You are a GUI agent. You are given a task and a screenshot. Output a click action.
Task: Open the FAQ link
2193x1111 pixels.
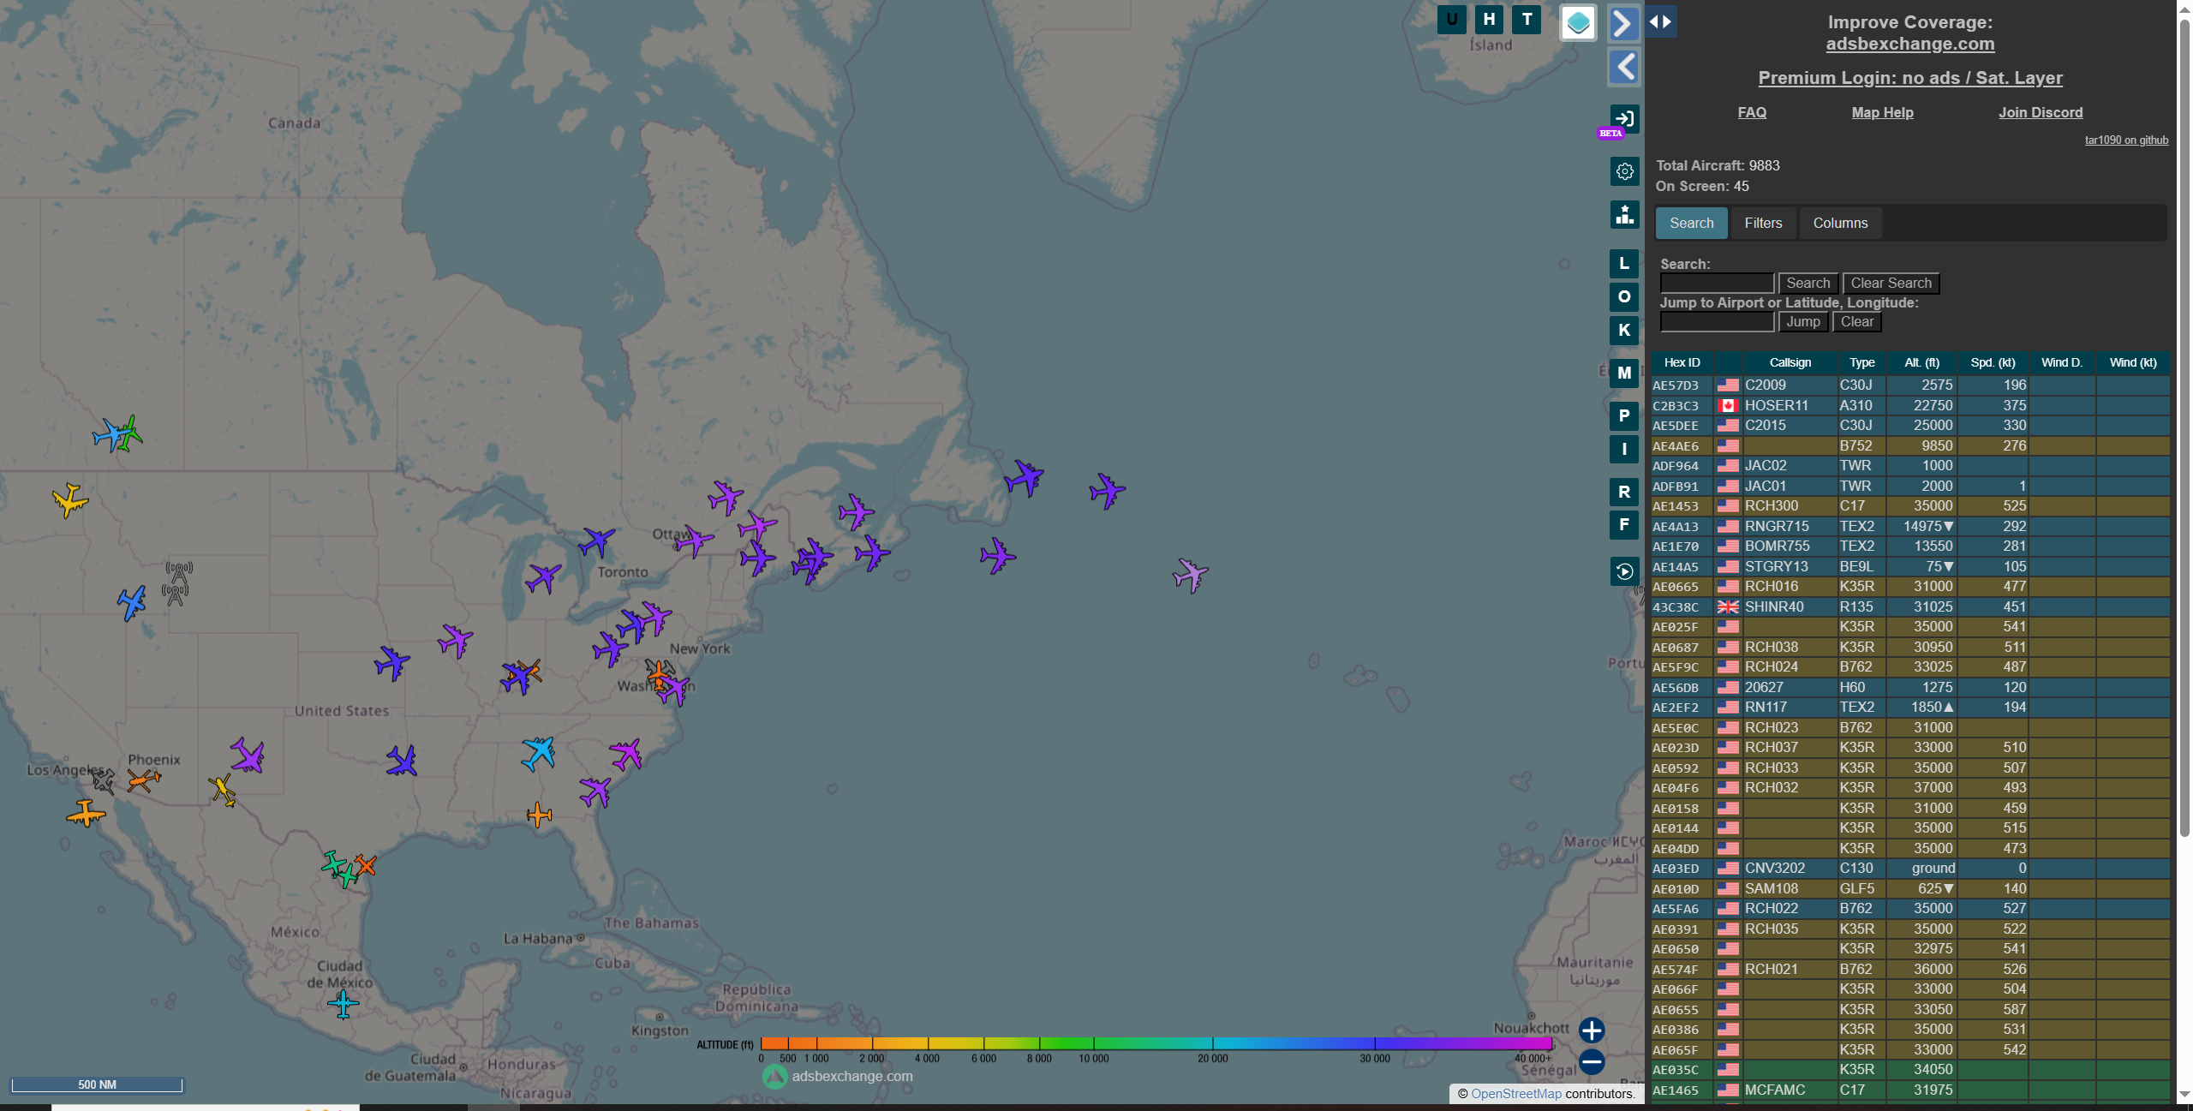point(1752,112)
